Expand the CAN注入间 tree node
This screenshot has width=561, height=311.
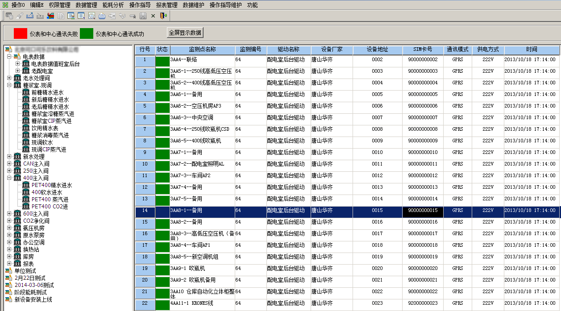[x=10, y=164]
